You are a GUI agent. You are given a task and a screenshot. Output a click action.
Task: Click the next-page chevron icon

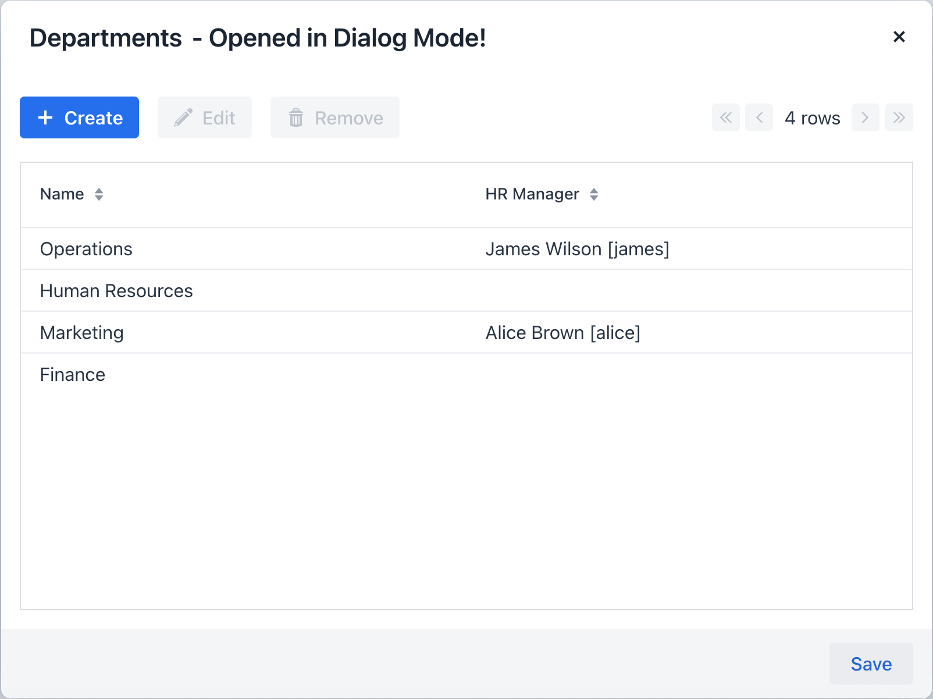pyautogui.click(x=865, y=117)
